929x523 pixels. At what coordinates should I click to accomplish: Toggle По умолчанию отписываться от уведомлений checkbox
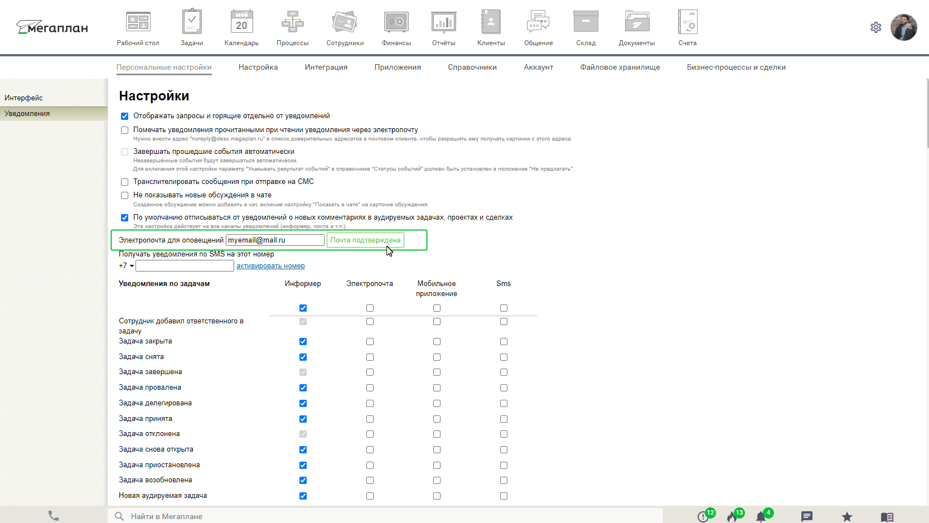[x=125, y=217]
